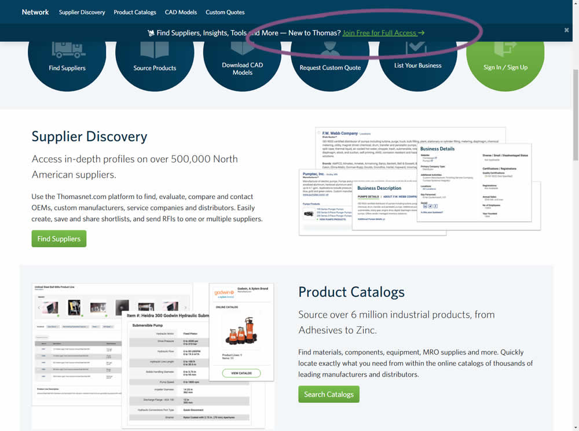Dismiss the promo banner with the X
This screenshot has height=431, width=579.
click(566, 30)
